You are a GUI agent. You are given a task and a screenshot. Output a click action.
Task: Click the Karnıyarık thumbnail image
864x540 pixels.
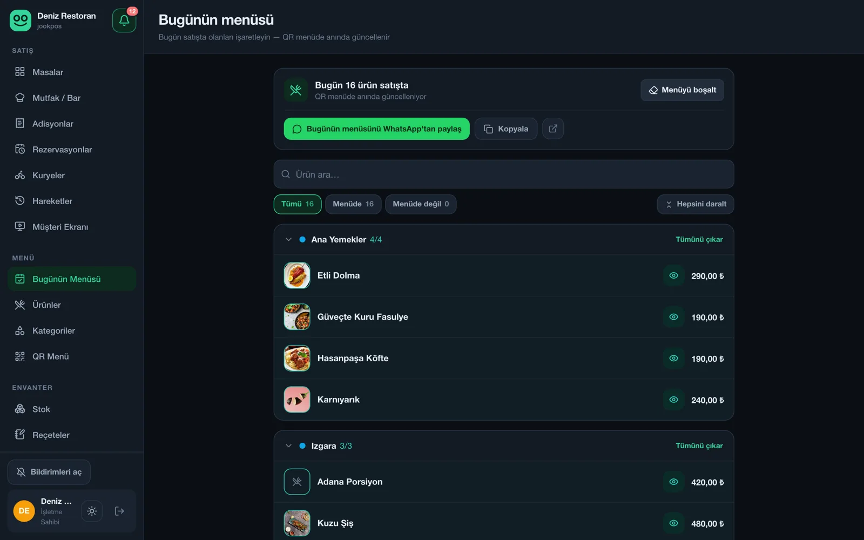pos(297,400)
